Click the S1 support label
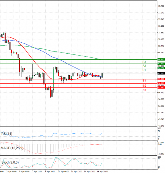165x173 pixels. [x=144, y=81]
